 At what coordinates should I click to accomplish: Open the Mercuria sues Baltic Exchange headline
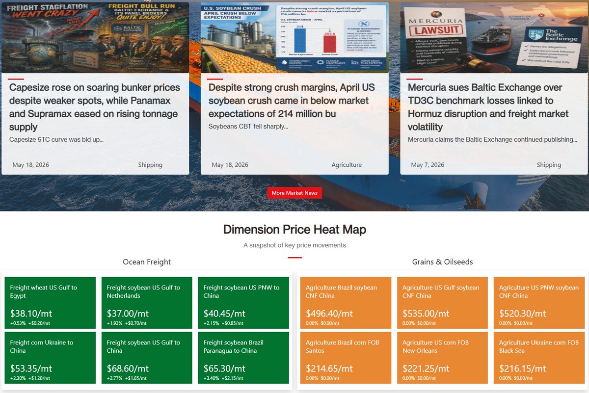pyautogui.click(x=488, y=107)
